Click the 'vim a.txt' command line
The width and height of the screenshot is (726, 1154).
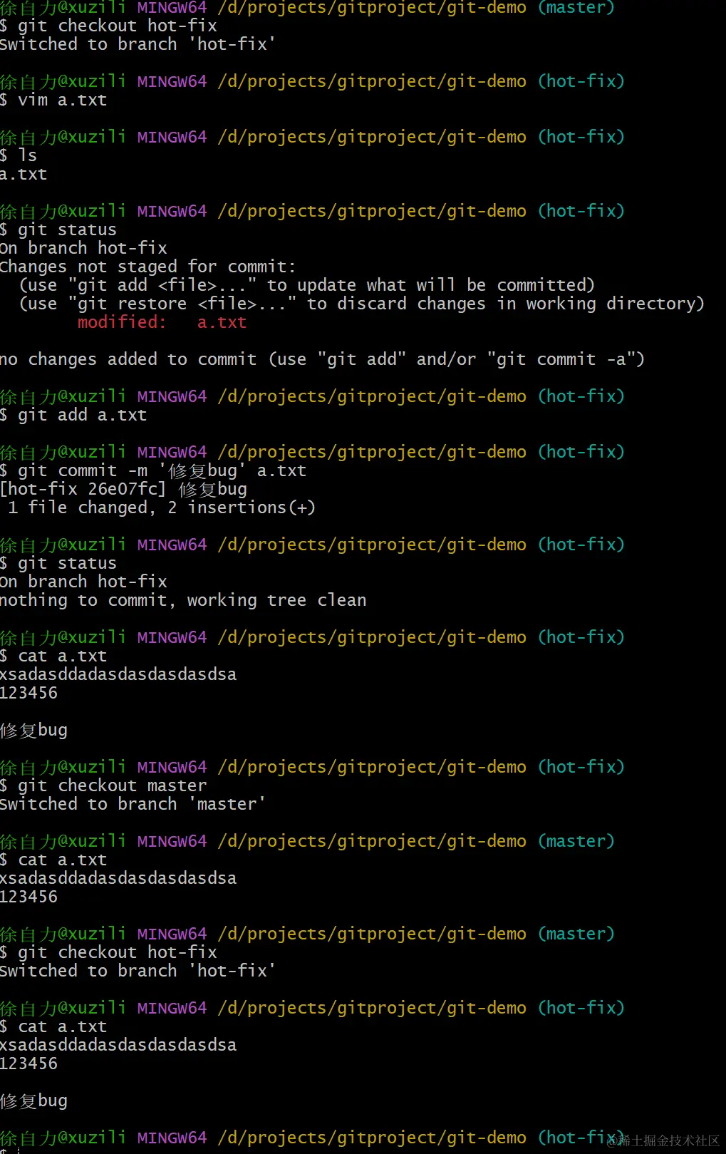tap(53, 100)
